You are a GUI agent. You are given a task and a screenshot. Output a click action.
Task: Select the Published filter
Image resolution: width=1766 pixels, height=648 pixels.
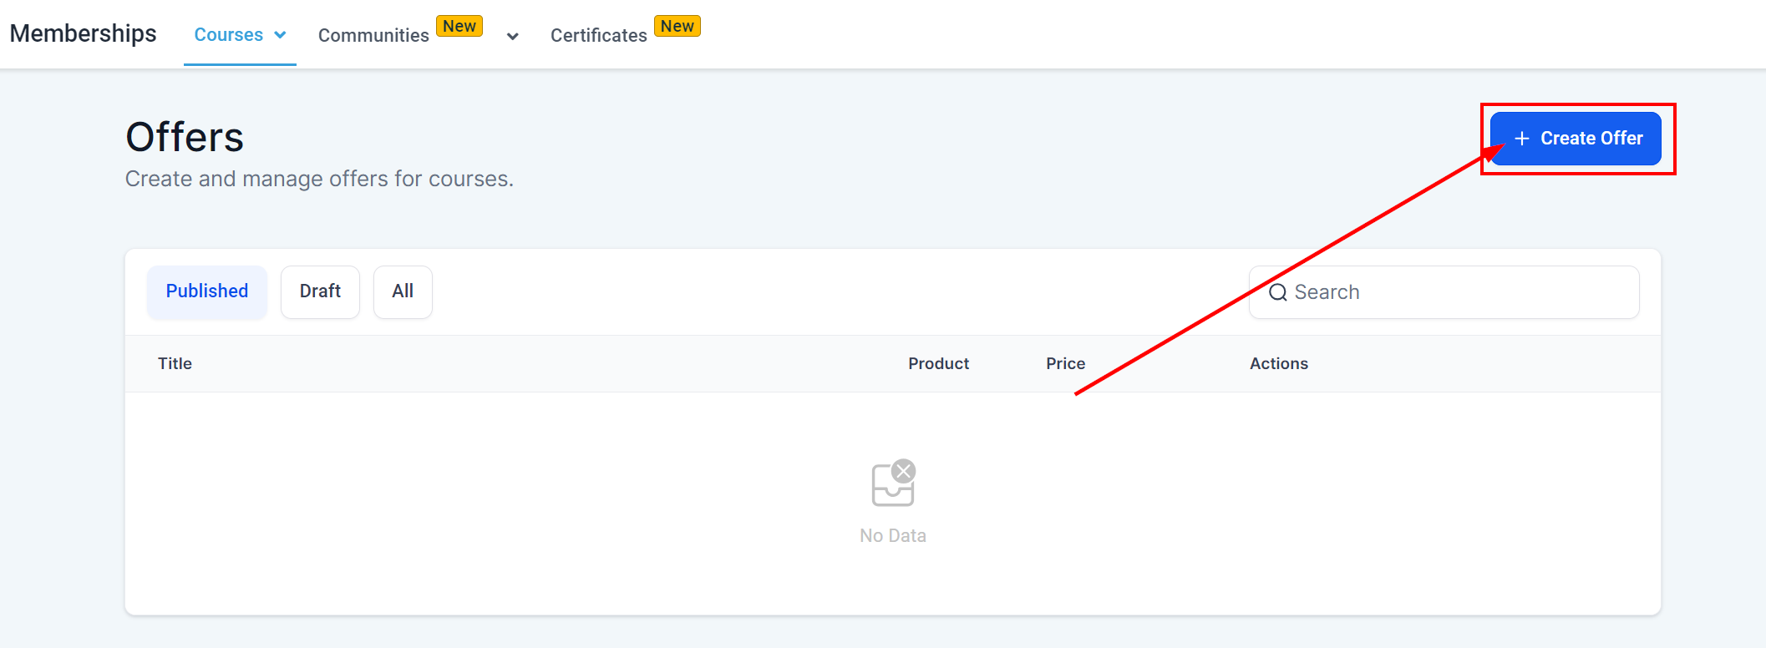click(207, 291)
